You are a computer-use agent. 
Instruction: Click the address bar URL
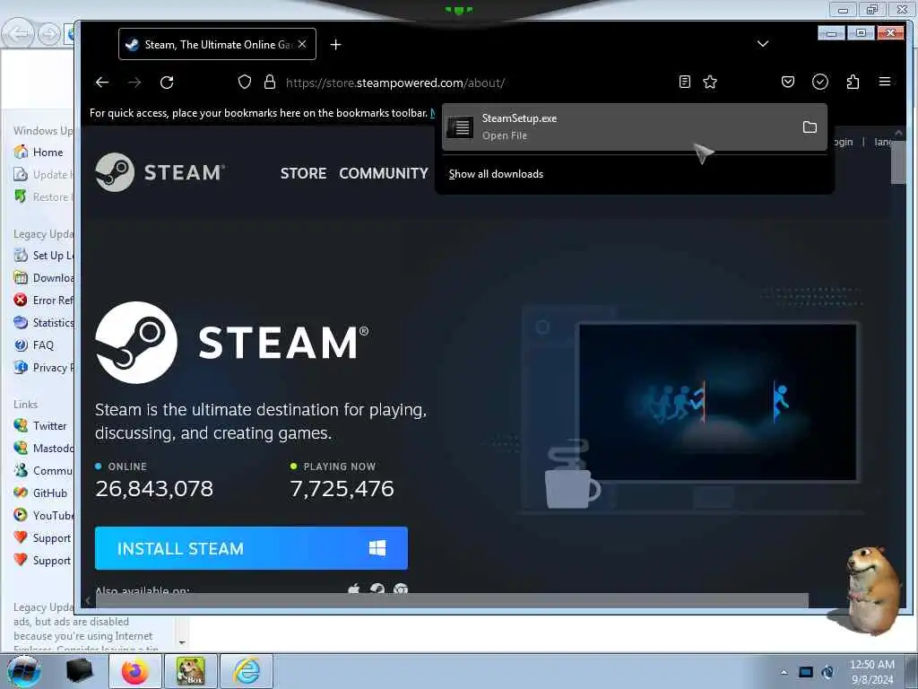click(395, 83)
